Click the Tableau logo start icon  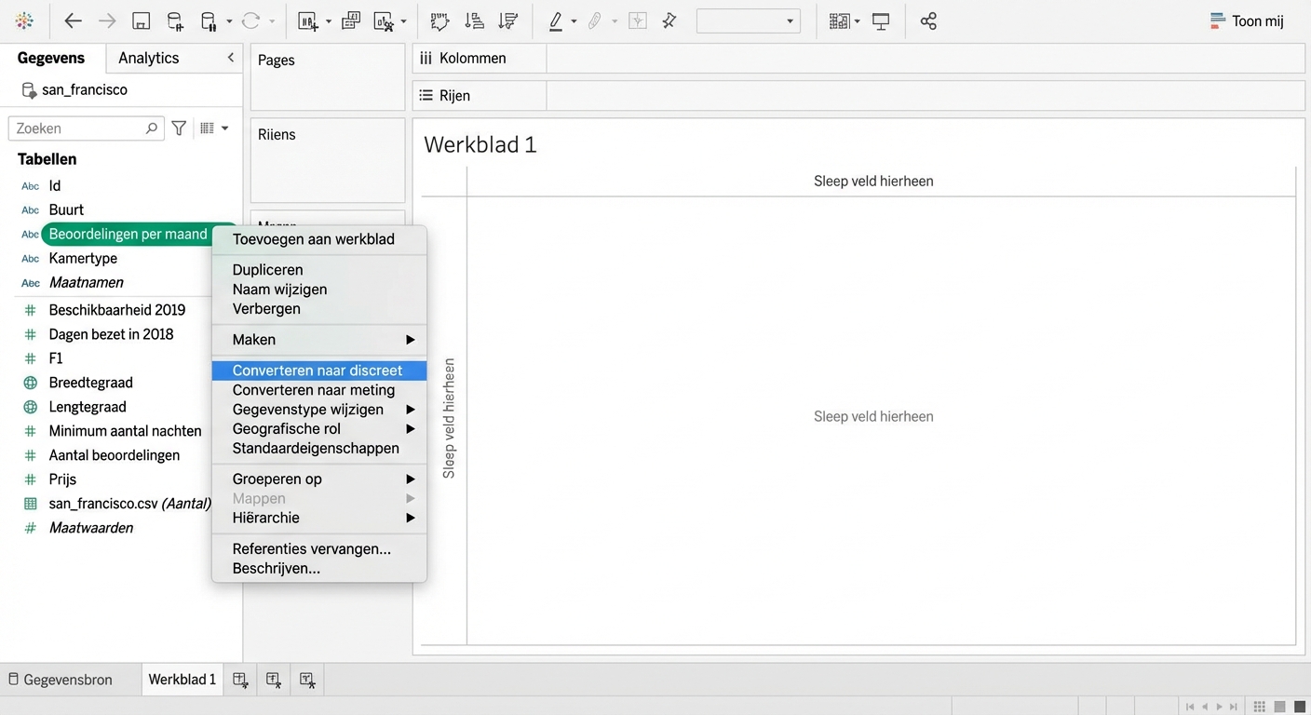point(24,21)
